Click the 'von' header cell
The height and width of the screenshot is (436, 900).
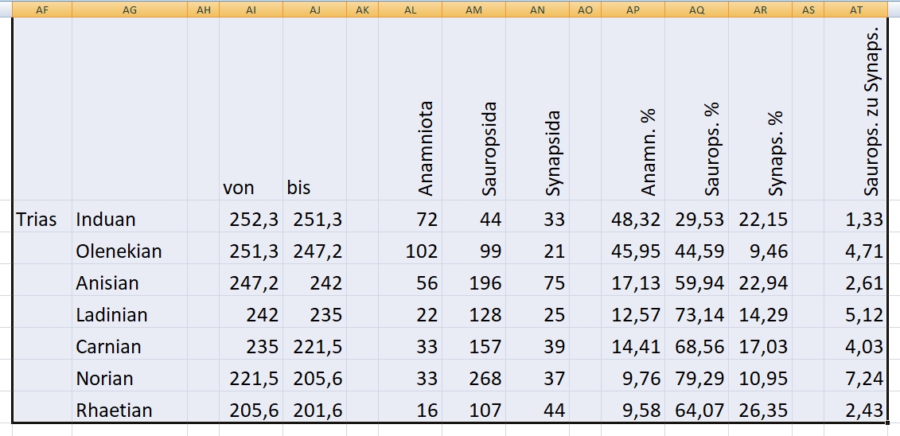point(239,188)
